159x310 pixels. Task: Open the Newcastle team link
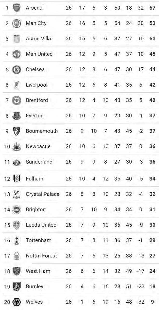(38, 146)
